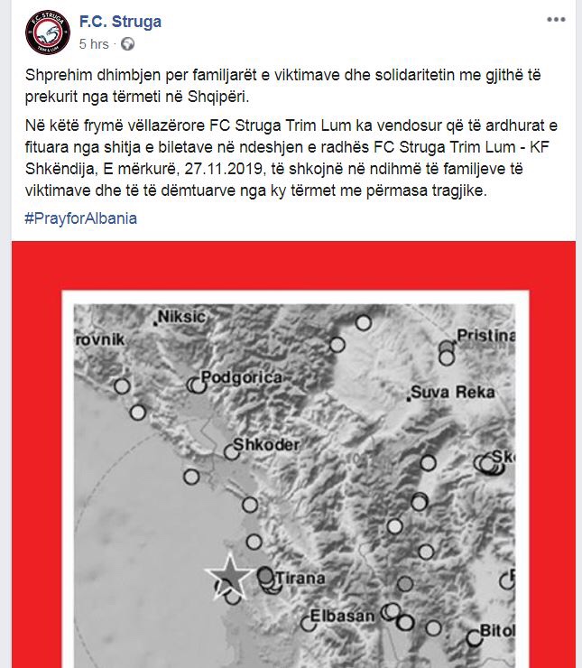Click the circle marker beside Podgorica label
582x668 pixels.
pyautogui.click(x=197, y=385)
